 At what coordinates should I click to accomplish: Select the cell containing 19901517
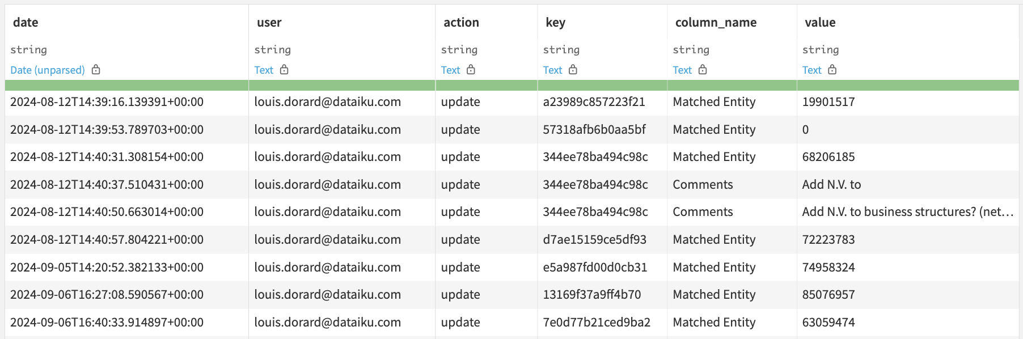click(x=830, y=101)
